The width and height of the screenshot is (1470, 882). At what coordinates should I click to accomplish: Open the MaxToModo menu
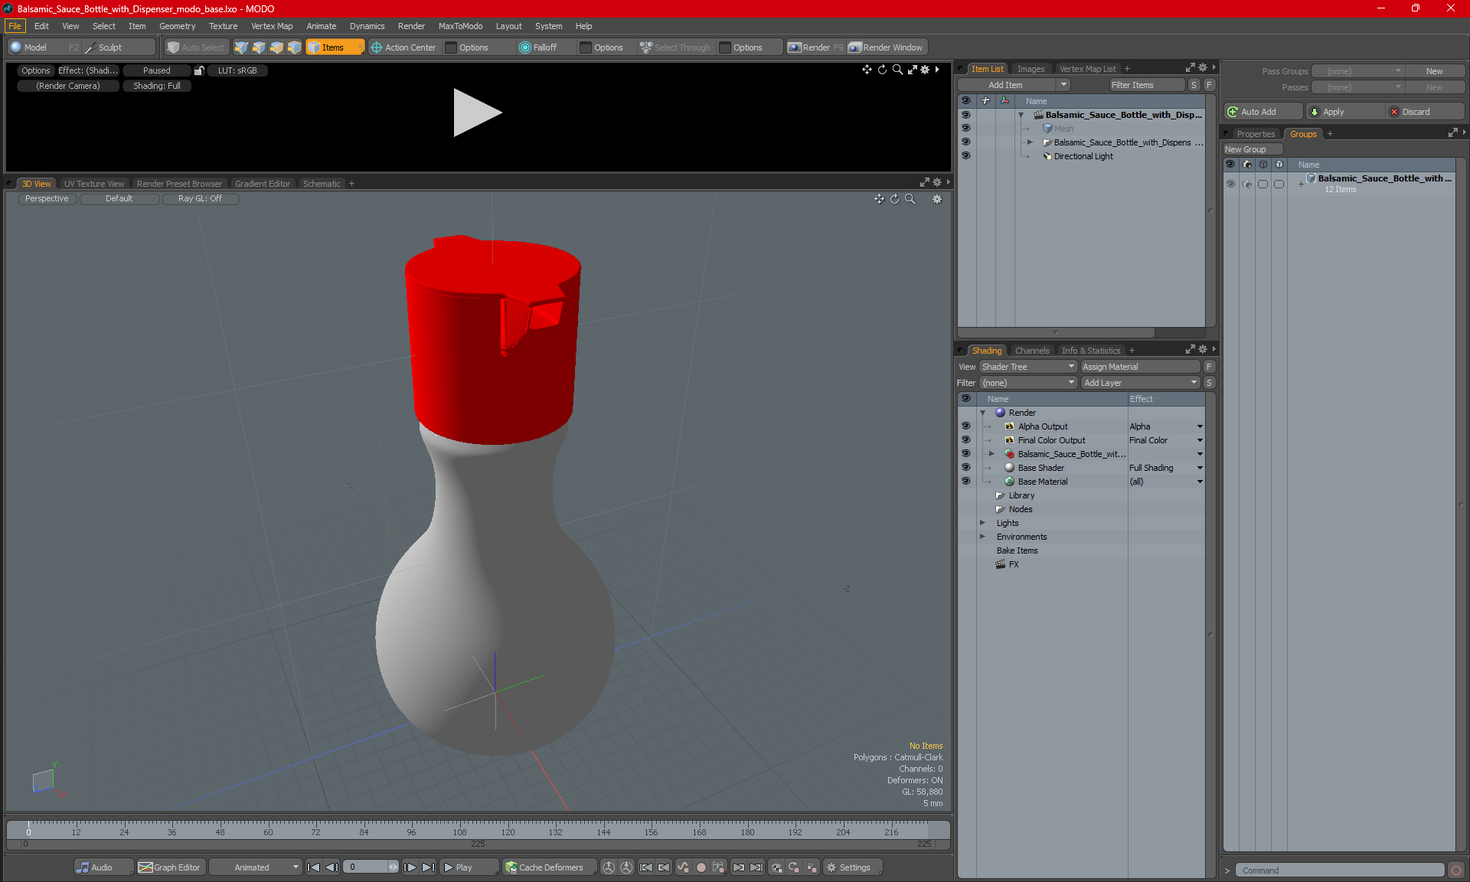(x=460, y=26)
